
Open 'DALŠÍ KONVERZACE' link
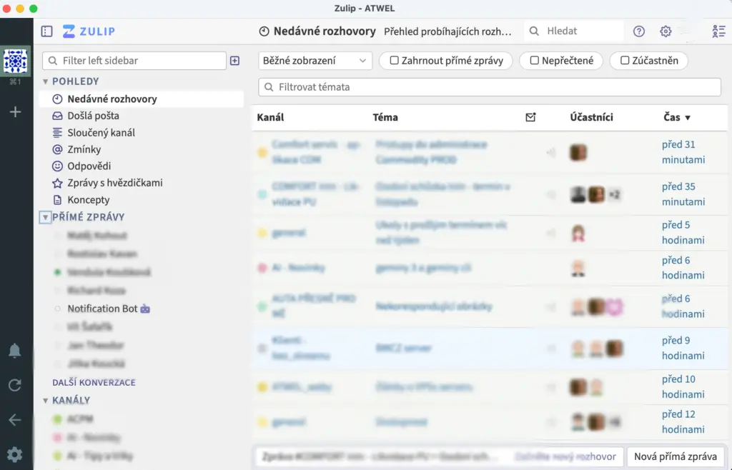tap(94, 382)
